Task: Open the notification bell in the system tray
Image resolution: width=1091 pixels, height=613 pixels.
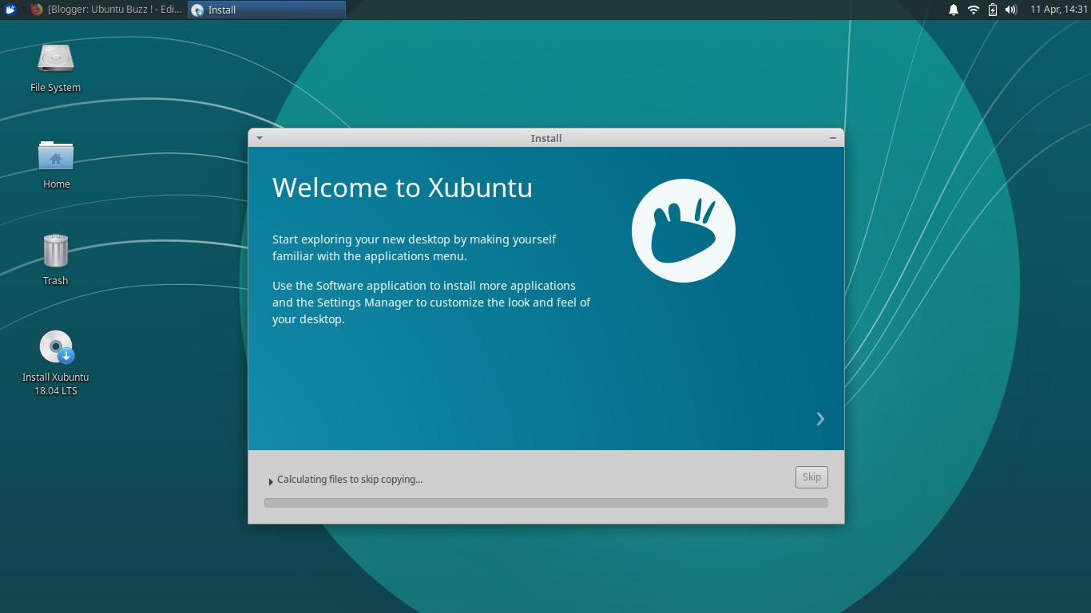Action: [955, 10]
